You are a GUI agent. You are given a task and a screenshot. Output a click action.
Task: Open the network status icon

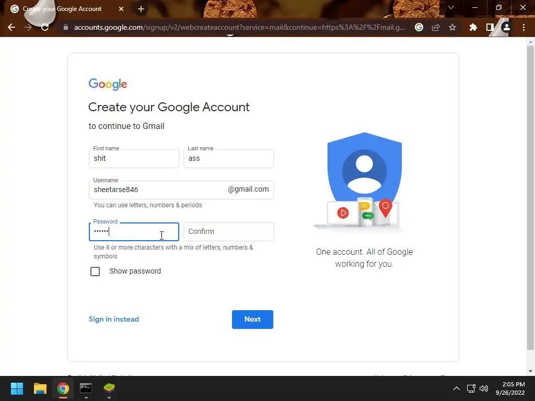[471, 388]
